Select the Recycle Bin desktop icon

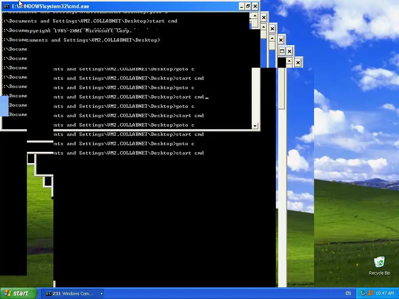[x=380, y=266]
